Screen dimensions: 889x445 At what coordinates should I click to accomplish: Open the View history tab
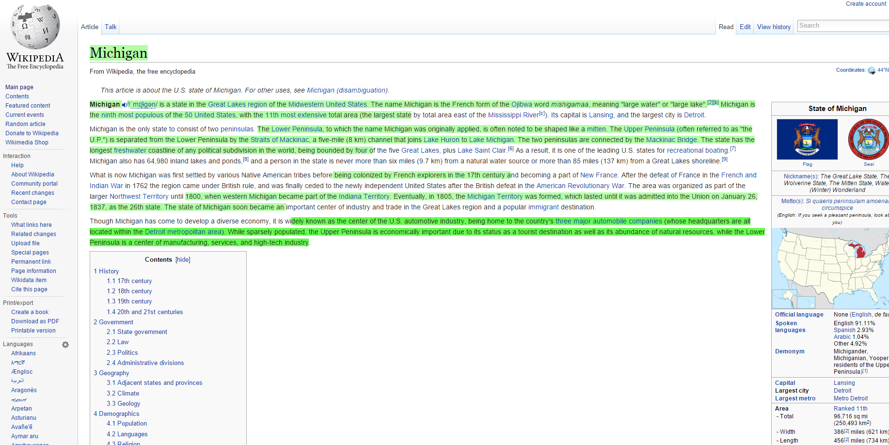coord(774,27)
